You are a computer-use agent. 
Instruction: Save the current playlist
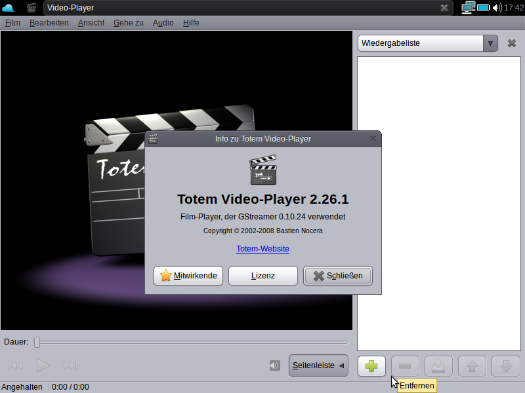[438, 366]
